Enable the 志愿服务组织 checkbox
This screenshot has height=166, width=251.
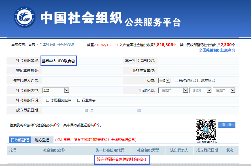[48, 100]
